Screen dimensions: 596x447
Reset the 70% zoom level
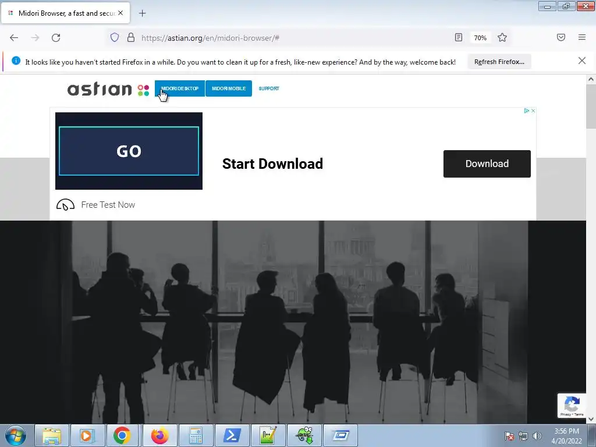point(480,38)
